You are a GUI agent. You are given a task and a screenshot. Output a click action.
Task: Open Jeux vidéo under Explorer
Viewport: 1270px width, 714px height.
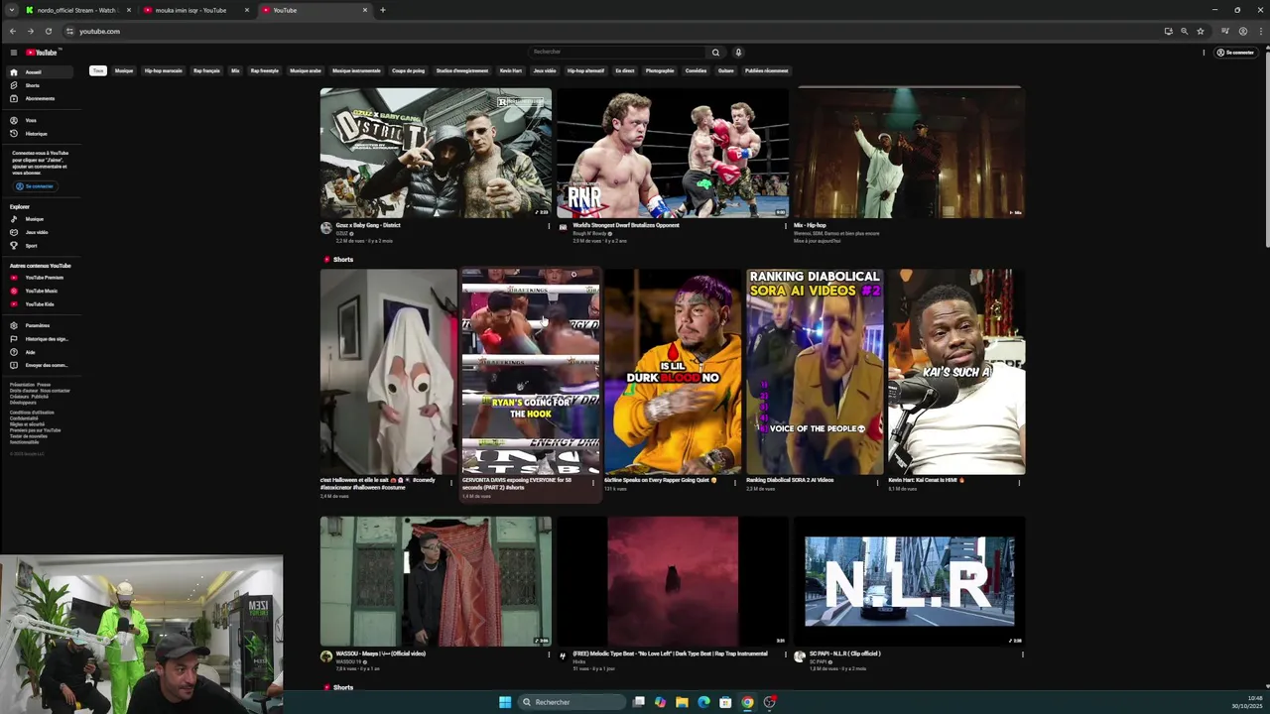(x=41, y=232)
